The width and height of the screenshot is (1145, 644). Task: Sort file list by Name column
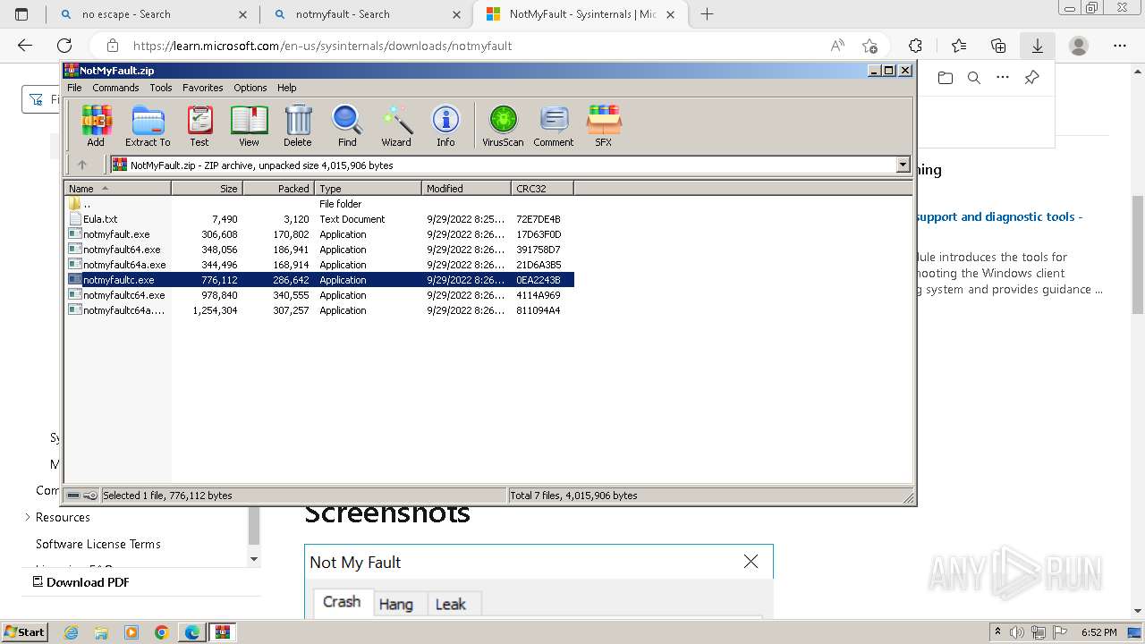[x=117, y=188]
